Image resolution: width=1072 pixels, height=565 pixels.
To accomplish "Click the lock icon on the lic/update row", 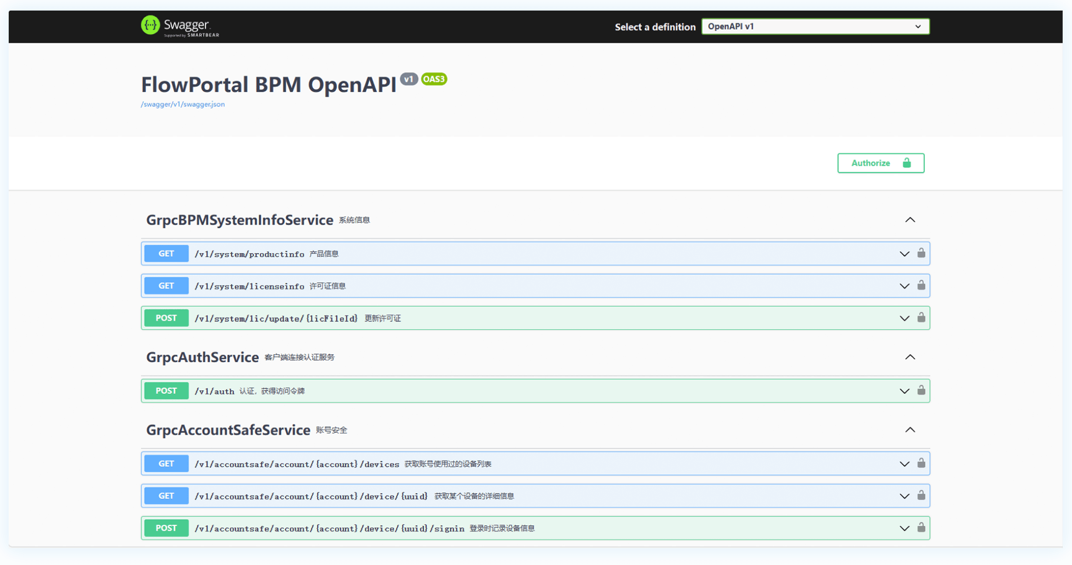I will (921, 318).
